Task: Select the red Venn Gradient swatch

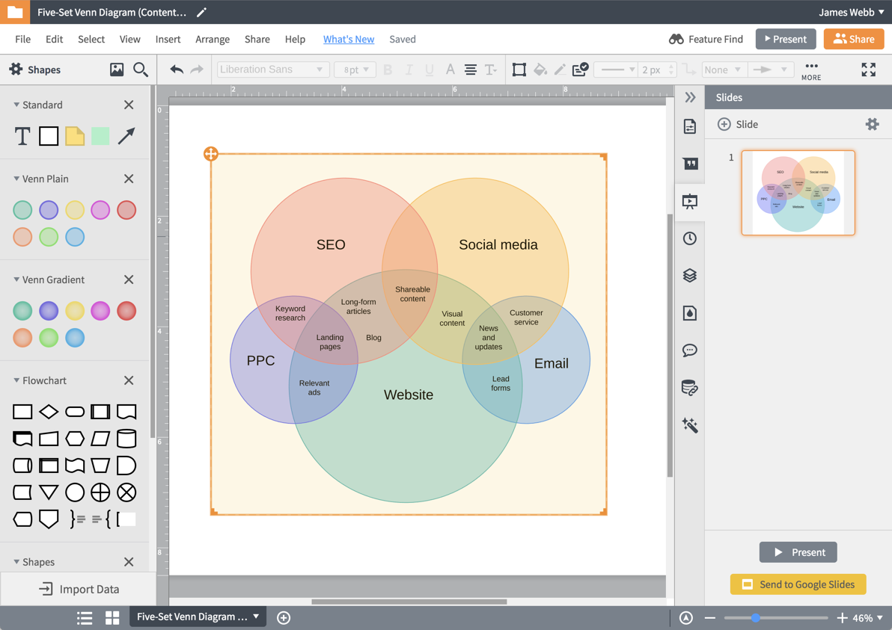Action: [x=126, y=311]
